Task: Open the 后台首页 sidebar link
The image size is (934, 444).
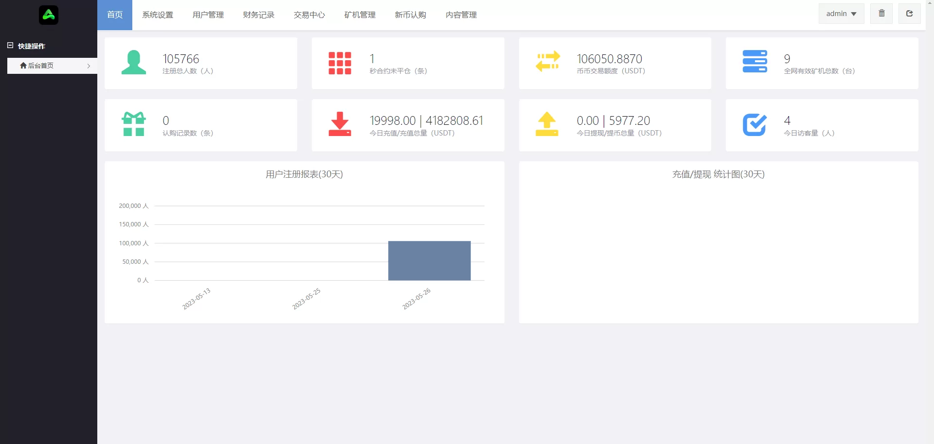Action: (41, 66)
